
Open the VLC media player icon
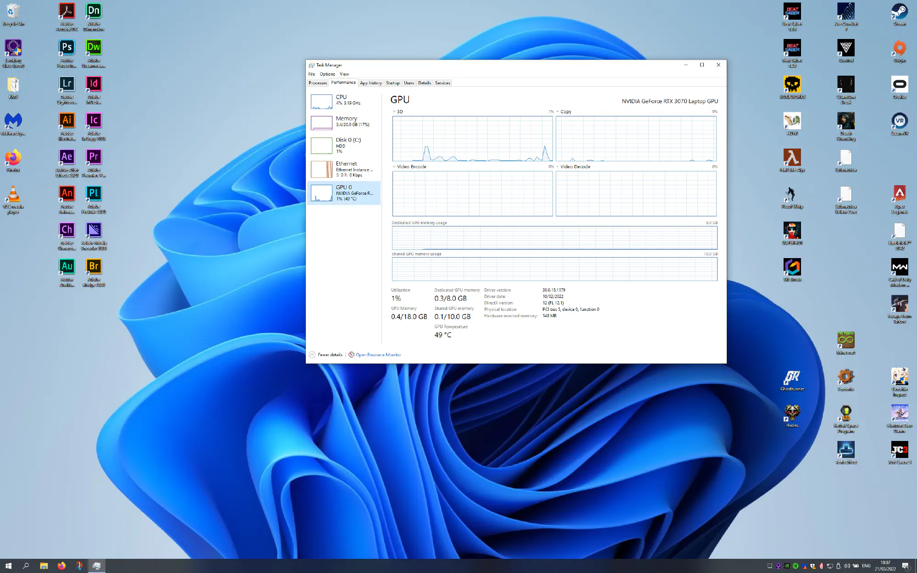(13, 194)
